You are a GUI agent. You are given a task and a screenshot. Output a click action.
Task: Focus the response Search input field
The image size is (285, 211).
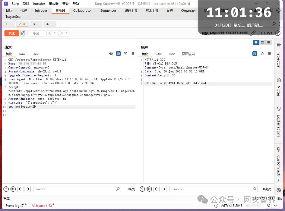point(213,189)
